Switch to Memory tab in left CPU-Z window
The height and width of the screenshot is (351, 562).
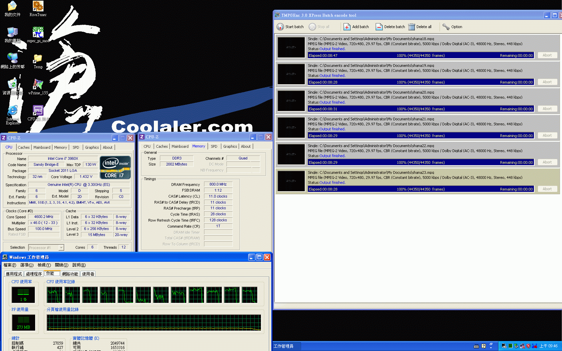pyautogui.click(x=61, y=147)
